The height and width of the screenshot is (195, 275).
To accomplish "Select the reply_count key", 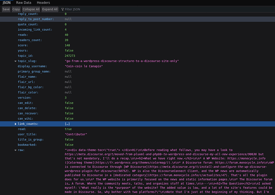I will 28,14.
